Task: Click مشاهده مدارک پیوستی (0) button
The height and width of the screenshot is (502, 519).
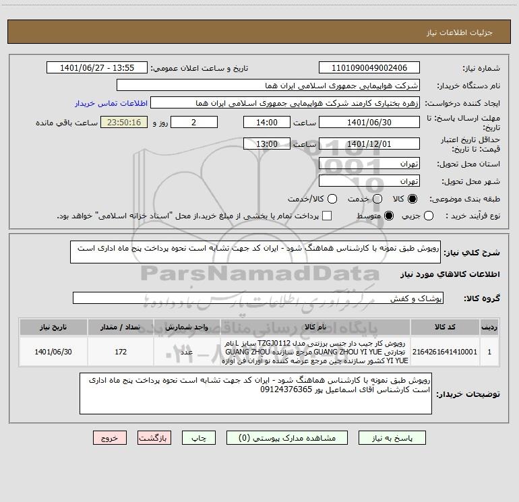Action: [287, 438]
